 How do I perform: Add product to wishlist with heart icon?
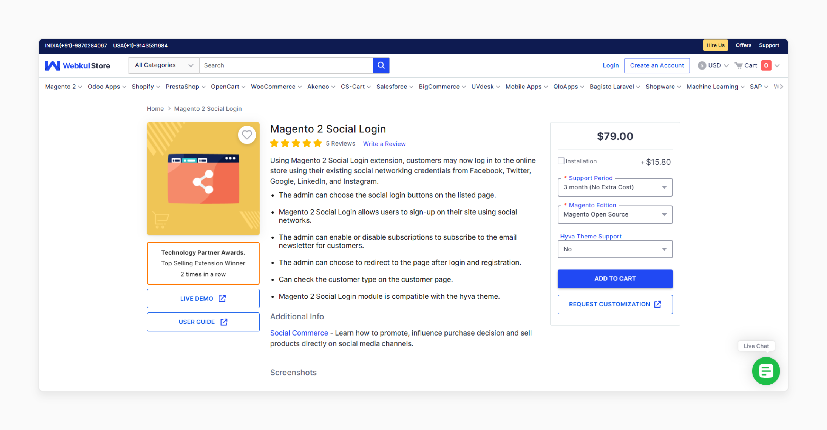click(247, 135)
